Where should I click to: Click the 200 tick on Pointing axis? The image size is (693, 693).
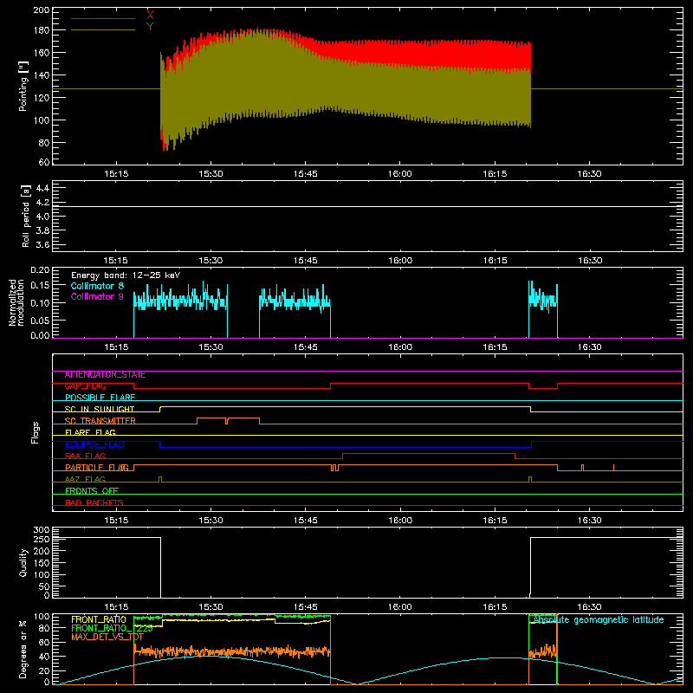[x=42, y=10]
